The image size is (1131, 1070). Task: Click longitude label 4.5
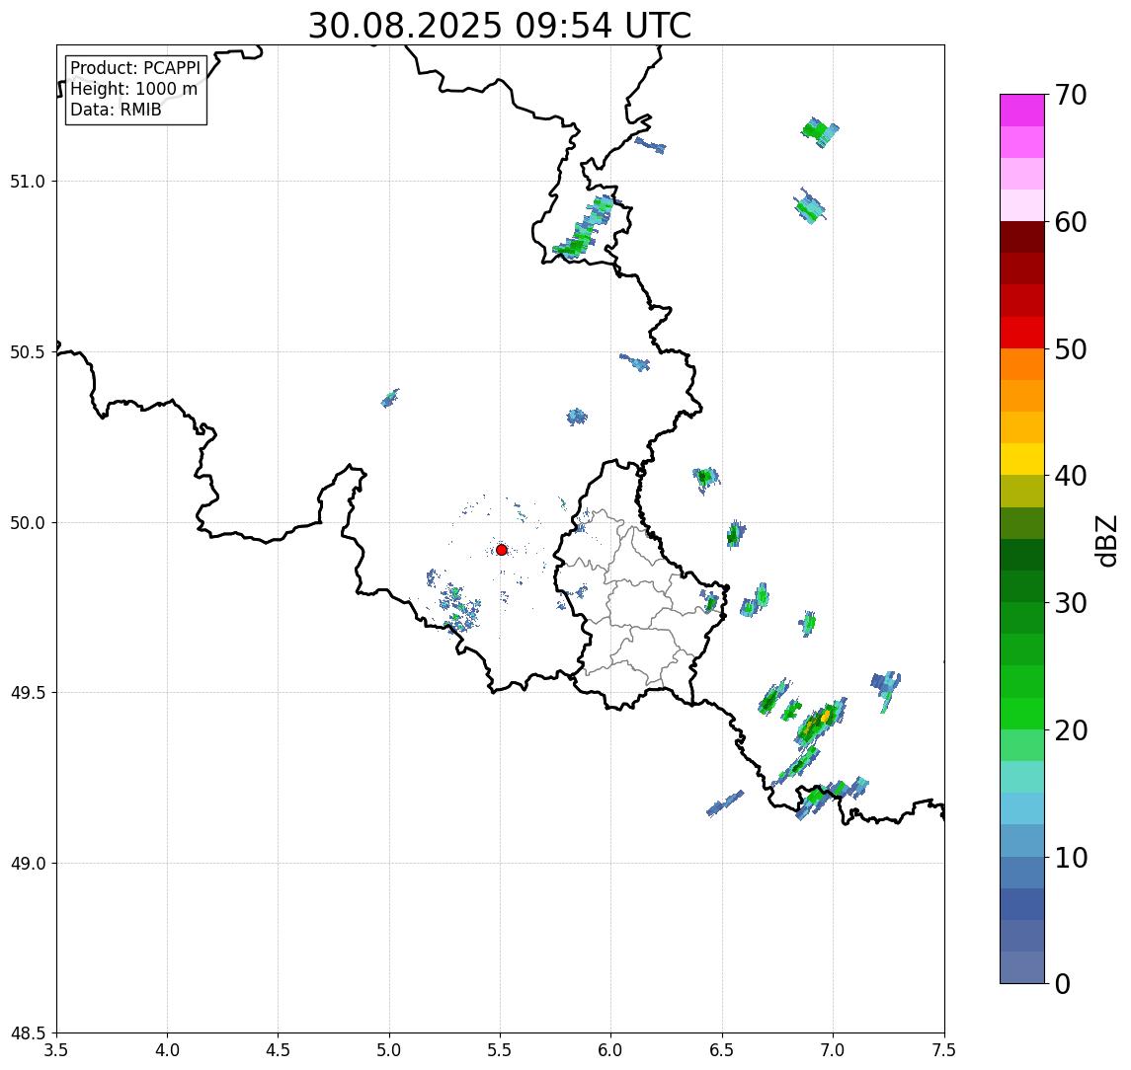279,1050
